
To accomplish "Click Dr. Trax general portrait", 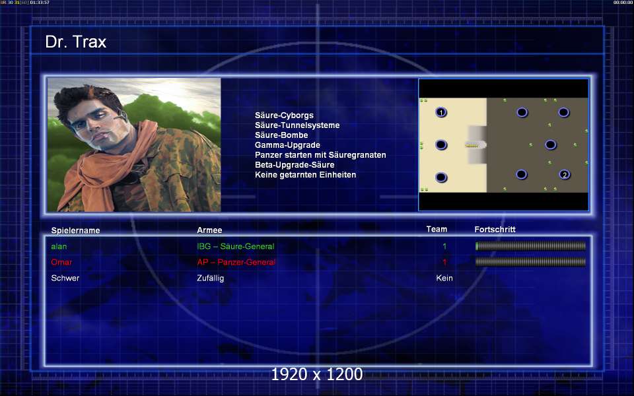I will 134,145.
